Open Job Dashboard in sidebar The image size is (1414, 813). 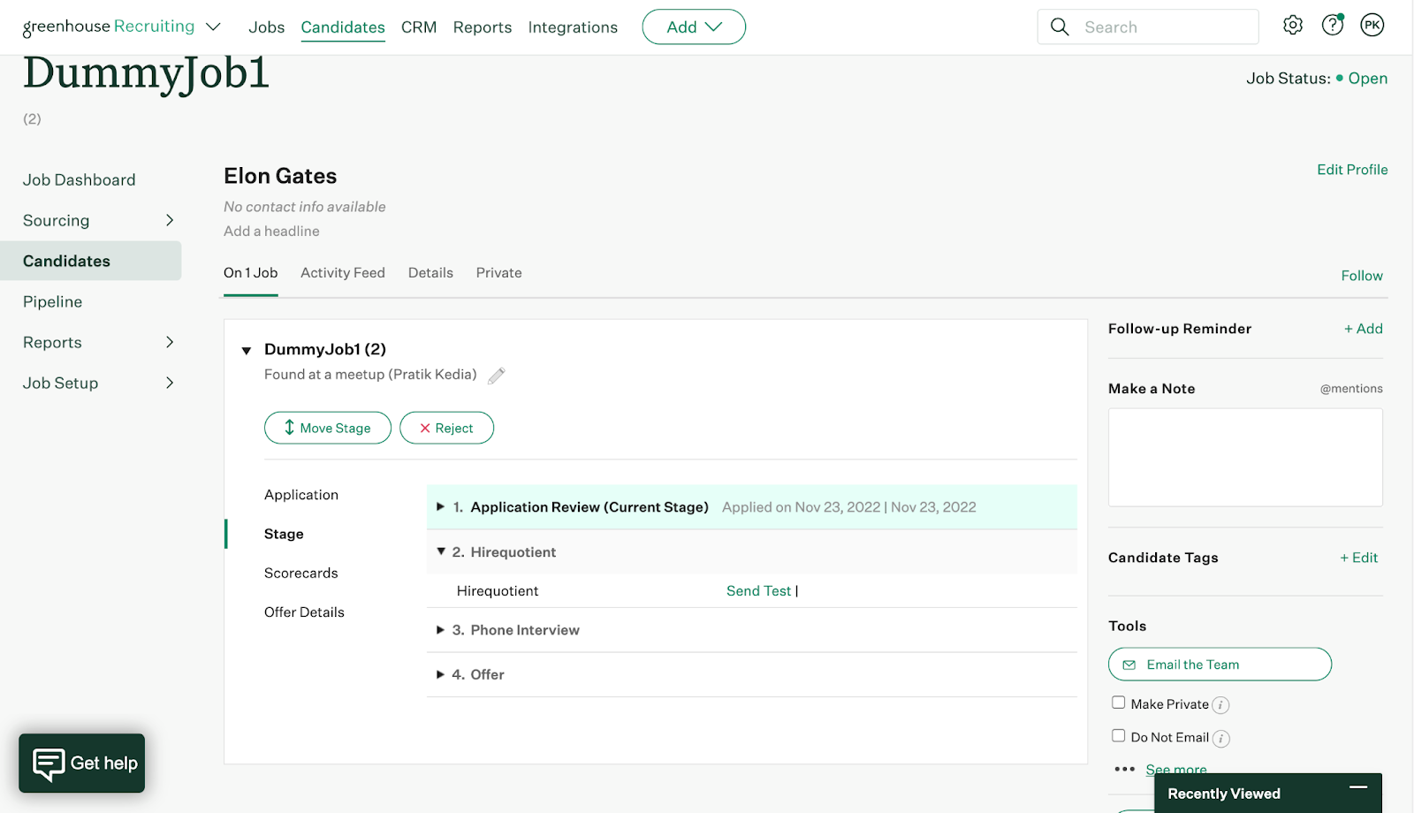[80, 180]
